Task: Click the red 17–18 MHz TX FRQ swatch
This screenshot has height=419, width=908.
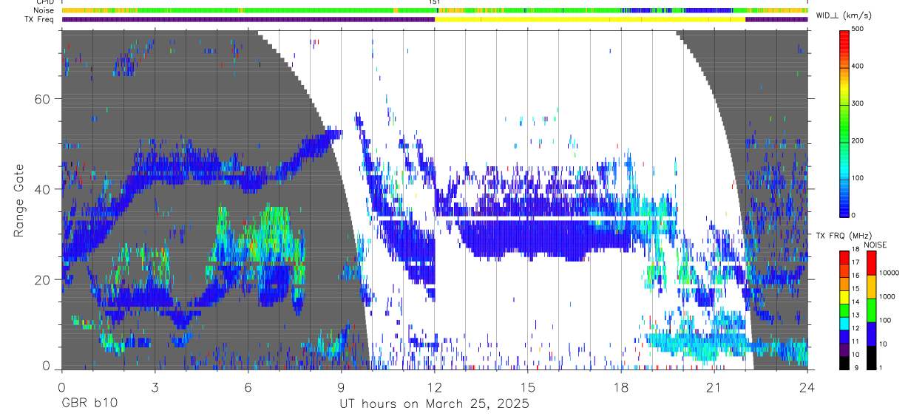Action: (844, 257)
